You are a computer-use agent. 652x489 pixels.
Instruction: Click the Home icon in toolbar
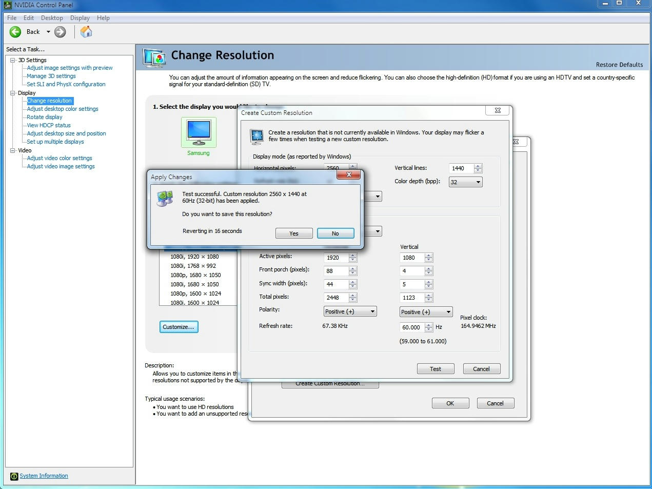86,32
